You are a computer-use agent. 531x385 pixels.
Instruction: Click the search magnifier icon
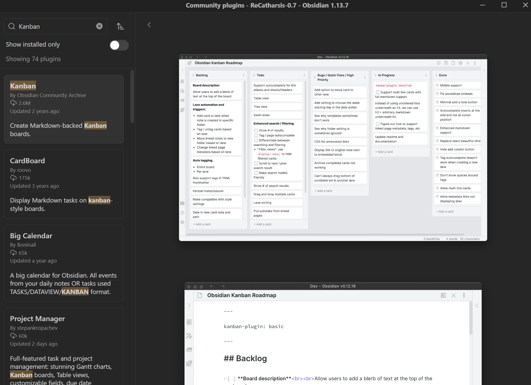tap(12, 26)
